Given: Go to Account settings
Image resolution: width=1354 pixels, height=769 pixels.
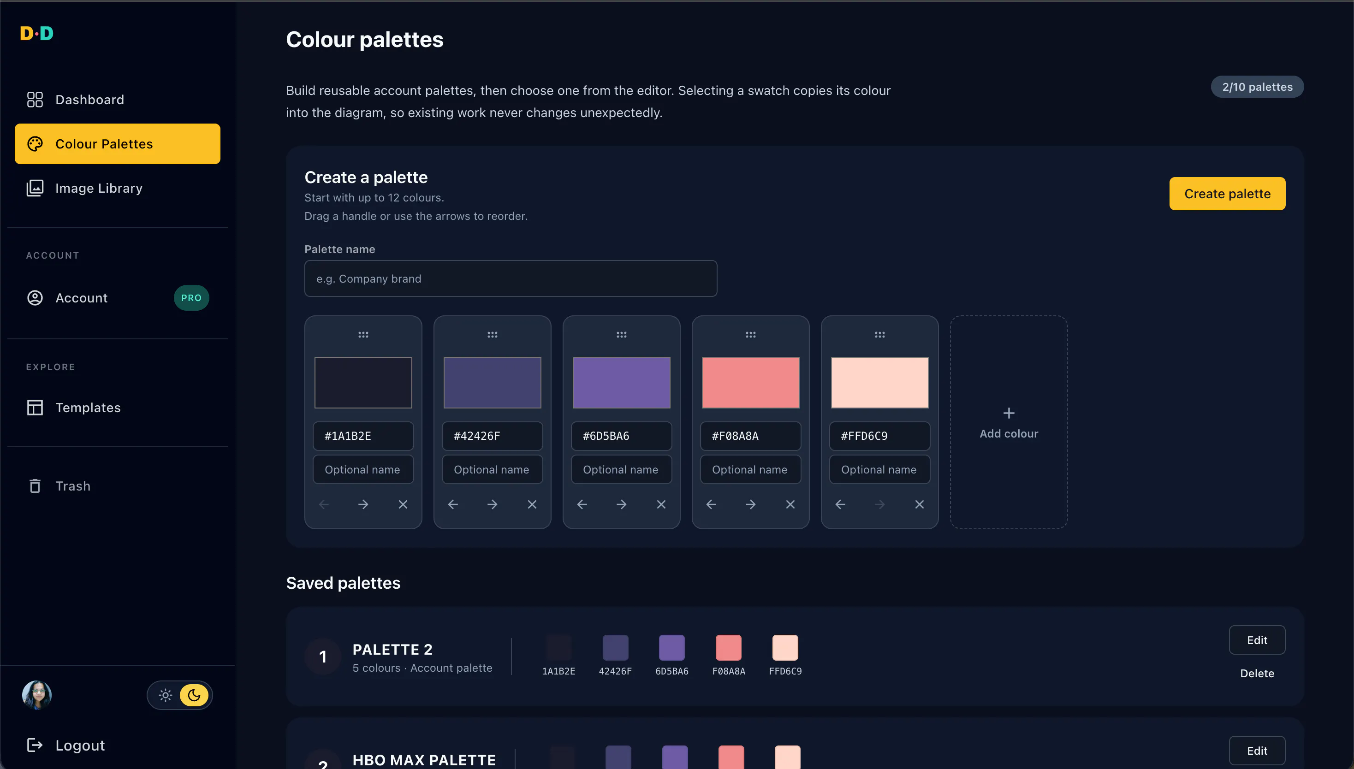Looking at the screenshot, I should (x=117, y=298).
